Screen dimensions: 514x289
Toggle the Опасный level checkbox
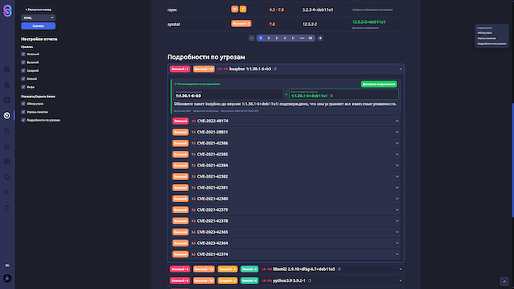[23, 54]
